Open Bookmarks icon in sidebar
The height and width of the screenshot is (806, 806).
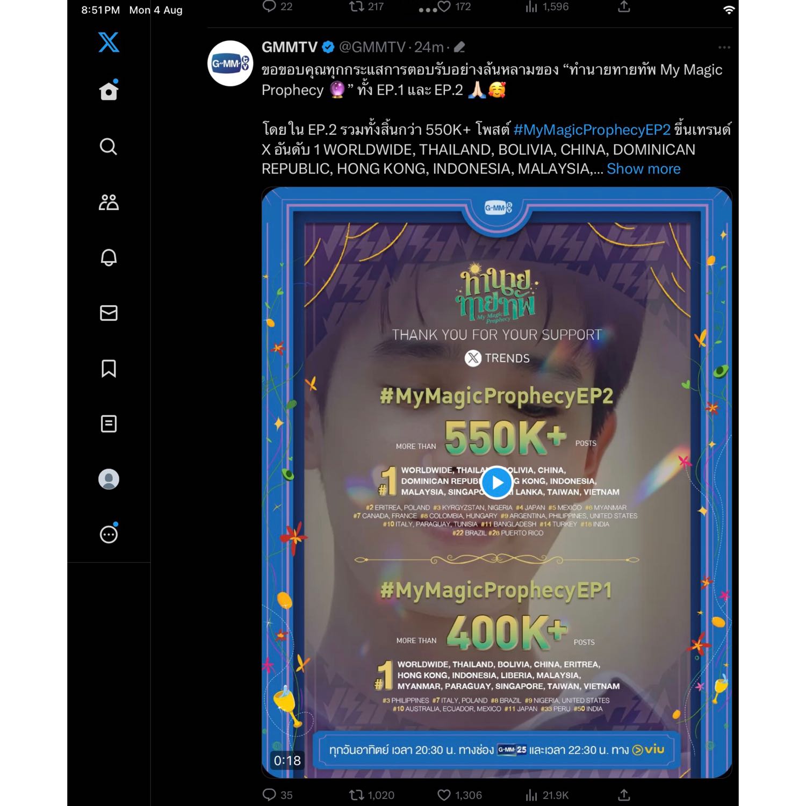click(109, 369)
